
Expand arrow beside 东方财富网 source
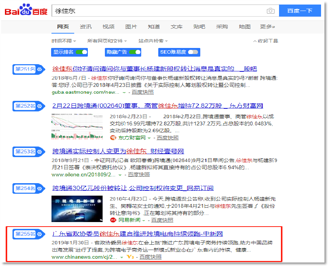[x=149, y=138]
